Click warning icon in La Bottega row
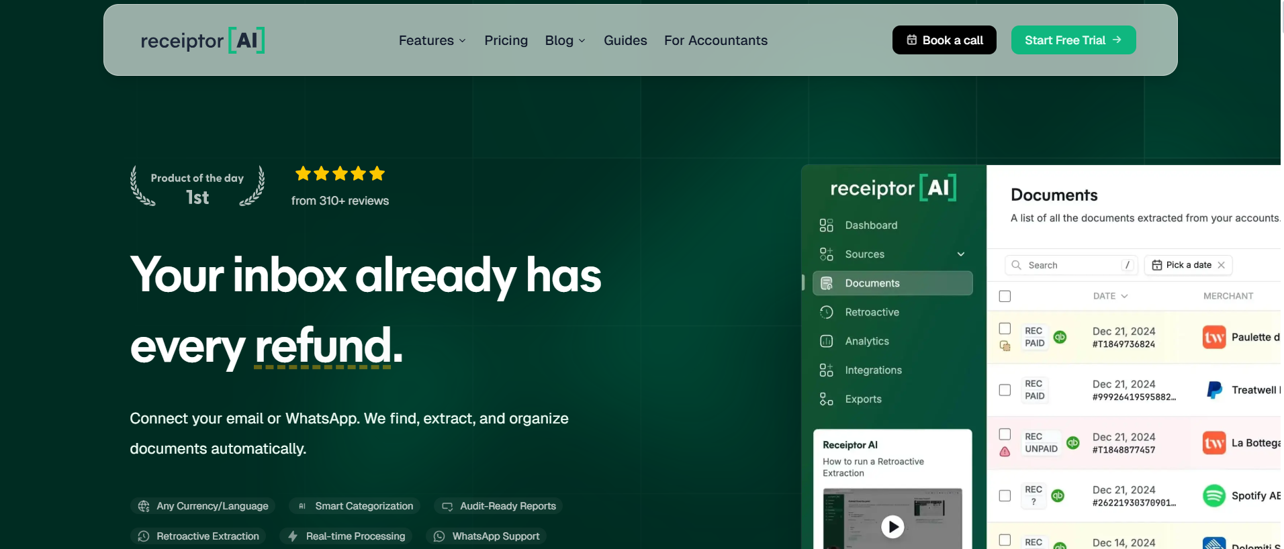The width and height of the screenshot is (1284, 549). point(1005,452)
